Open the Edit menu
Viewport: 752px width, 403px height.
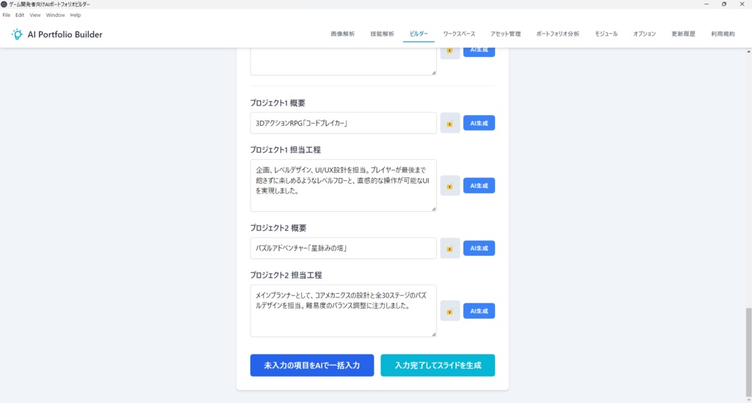coord(20,15)
